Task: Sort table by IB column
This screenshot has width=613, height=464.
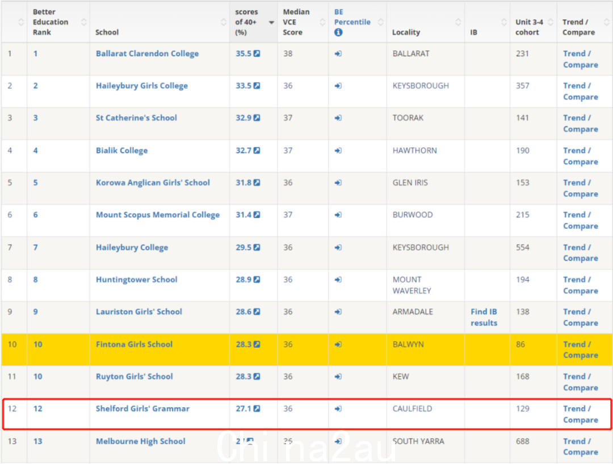Action: click(504, 22)
